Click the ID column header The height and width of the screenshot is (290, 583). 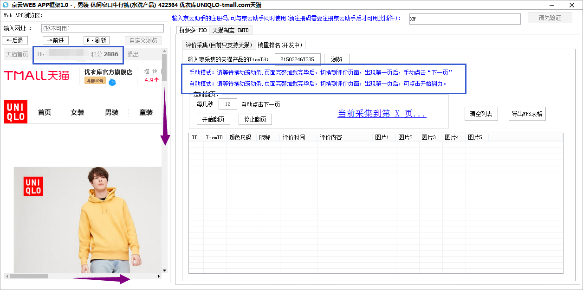[196, 137]
